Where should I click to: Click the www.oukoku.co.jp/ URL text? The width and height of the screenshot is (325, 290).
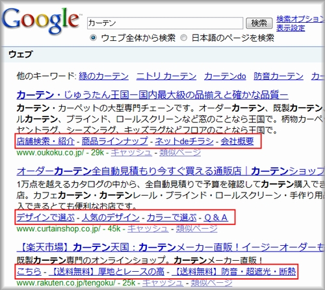point(50,153)
